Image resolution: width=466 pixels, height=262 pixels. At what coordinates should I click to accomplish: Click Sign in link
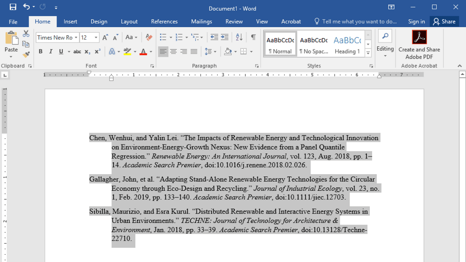pyautogui.click(x=417, y=22)
